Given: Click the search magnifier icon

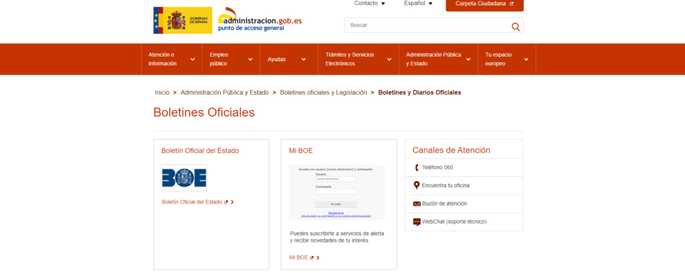Looking at the screenshot, I should (x=516, y=27).
